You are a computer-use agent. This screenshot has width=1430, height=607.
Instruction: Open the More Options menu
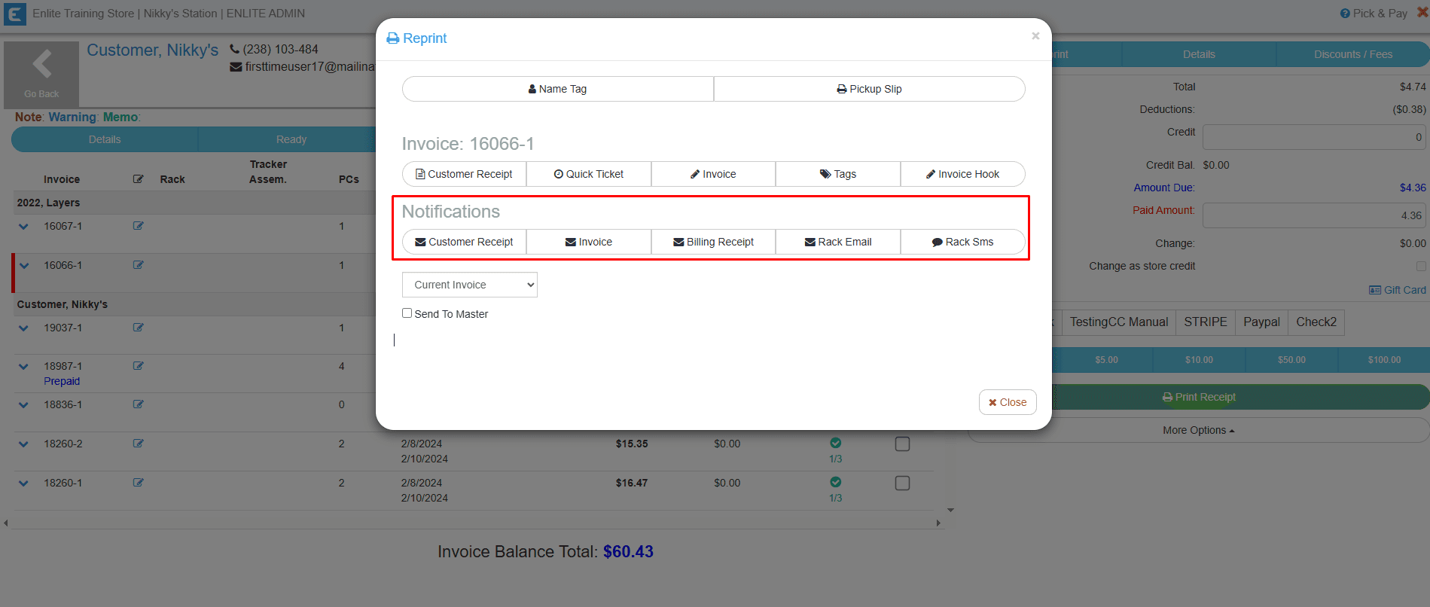click(x=1198, y=430)
